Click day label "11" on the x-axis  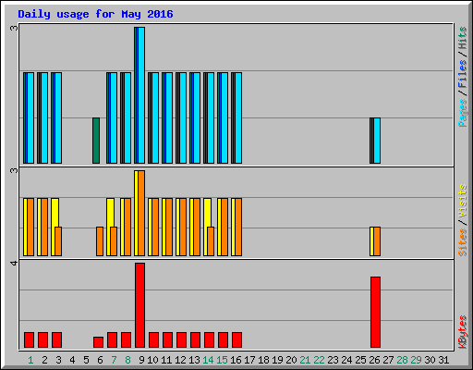coord(166,360)
